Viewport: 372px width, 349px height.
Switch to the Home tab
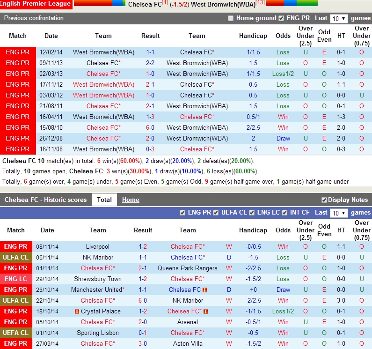pyautogui.click(x=131, y=200)
